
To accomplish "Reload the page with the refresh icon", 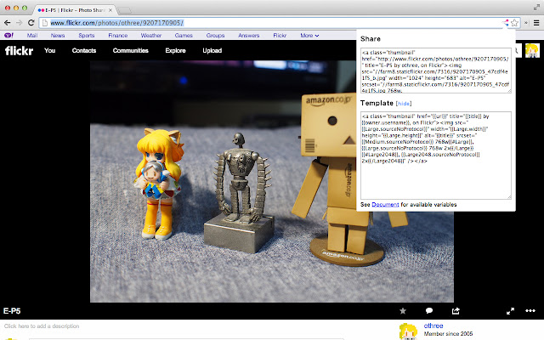I will 31,23.
